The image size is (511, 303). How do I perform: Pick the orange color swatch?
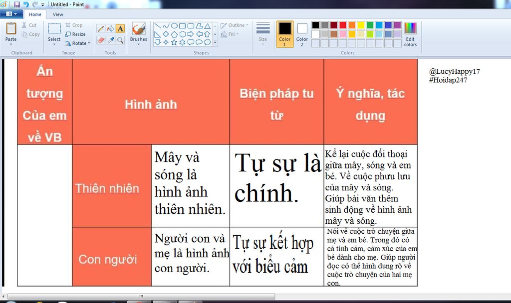(x=352, y=25)
